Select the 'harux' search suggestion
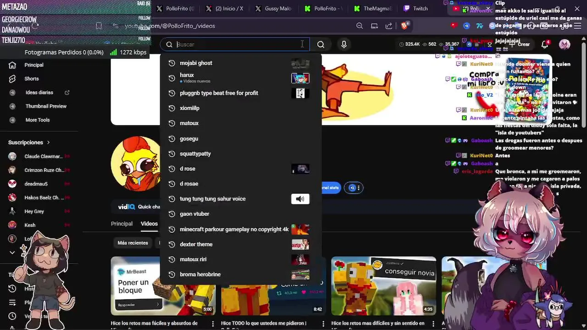 coord(241,78)
